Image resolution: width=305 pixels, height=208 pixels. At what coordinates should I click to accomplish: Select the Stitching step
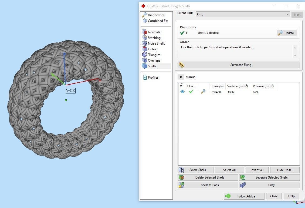click(151, 38)
